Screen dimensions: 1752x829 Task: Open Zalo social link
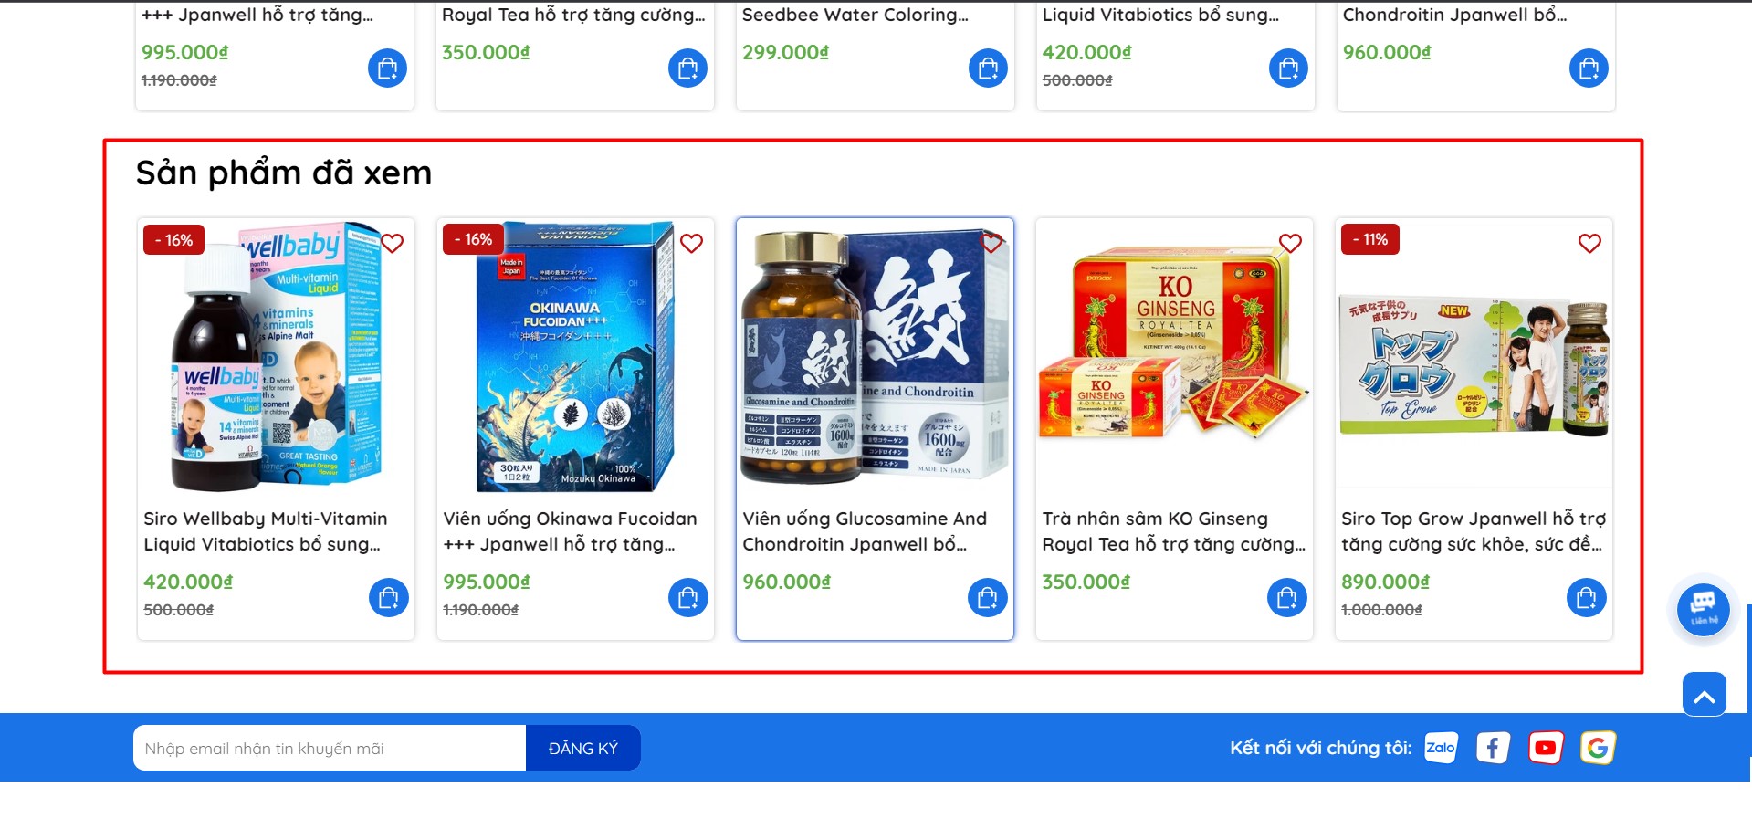(1441, 748)
